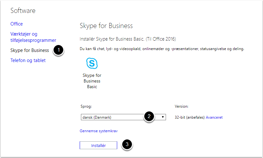The width and height of the screenshot is (263, 158).
Task: Click the 32-bit (anbefales) text
Action: click(190, 117)
